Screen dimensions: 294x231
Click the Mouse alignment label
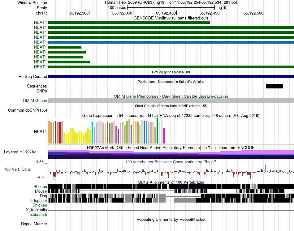(41, 191)
